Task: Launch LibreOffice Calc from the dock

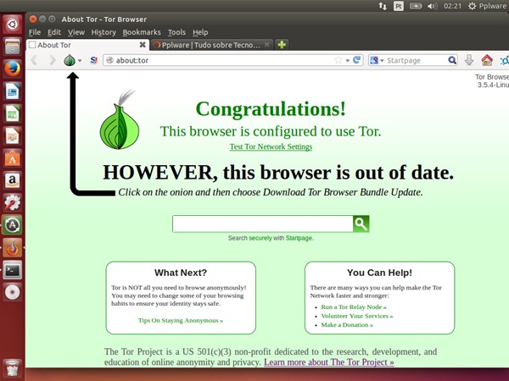Action: point(13,113)
